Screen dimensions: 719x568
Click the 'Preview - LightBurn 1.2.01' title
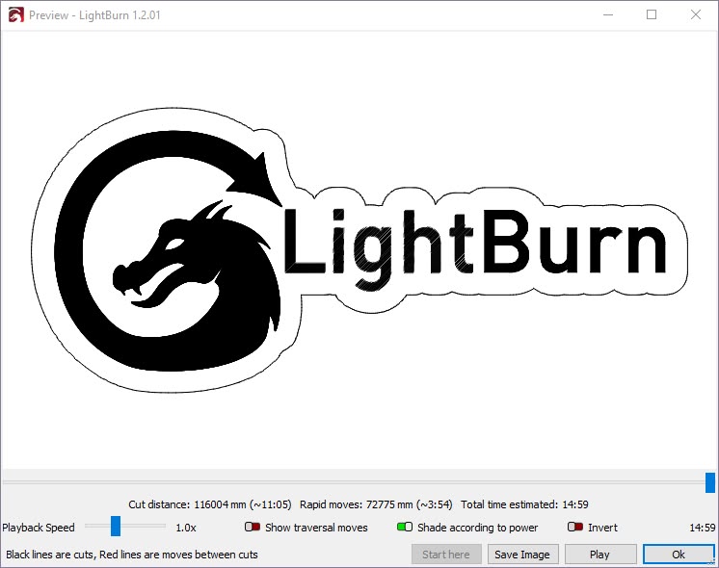(x=94, y=15)
